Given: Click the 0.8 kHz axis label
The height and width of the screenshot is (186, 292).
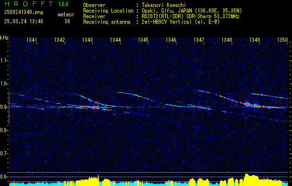Looking at the screenshot, I should 4,130.
